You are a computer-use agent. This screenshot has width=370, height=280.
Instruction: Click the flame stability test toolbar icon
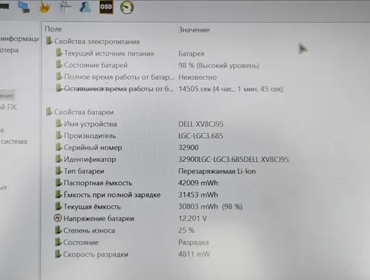pos(44,8)
